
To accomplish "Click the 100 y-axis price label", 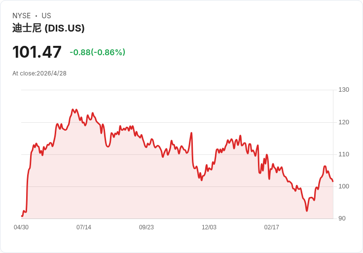I will pyautogui.click(x=344, y=186).
